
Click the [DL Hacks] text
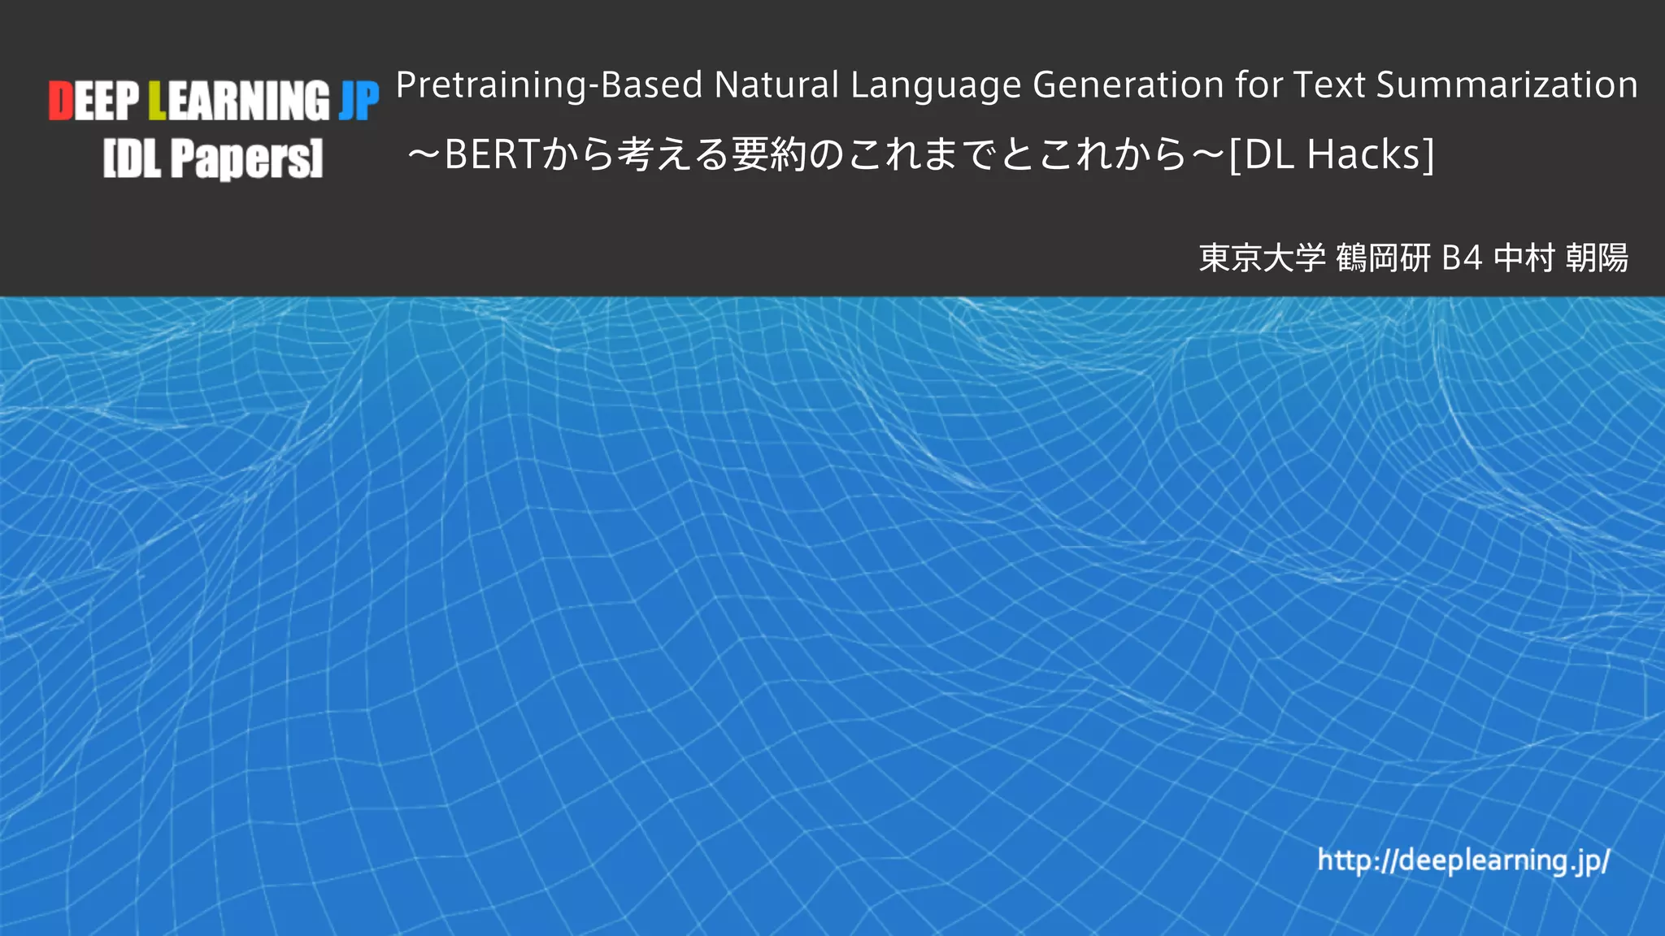click(1332, 154)
